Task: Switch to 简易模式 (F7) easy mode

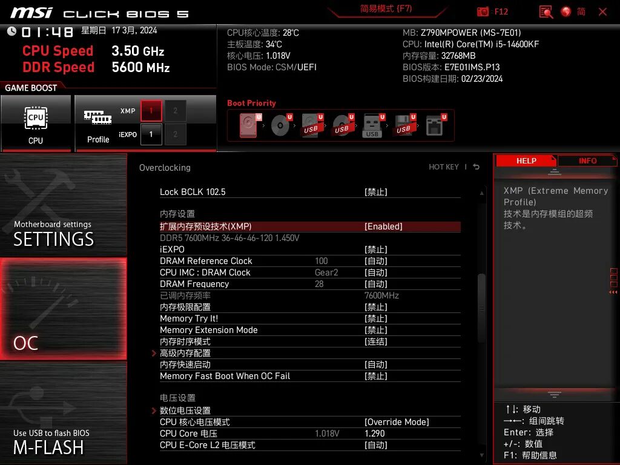Action: [x=386, y=8]
